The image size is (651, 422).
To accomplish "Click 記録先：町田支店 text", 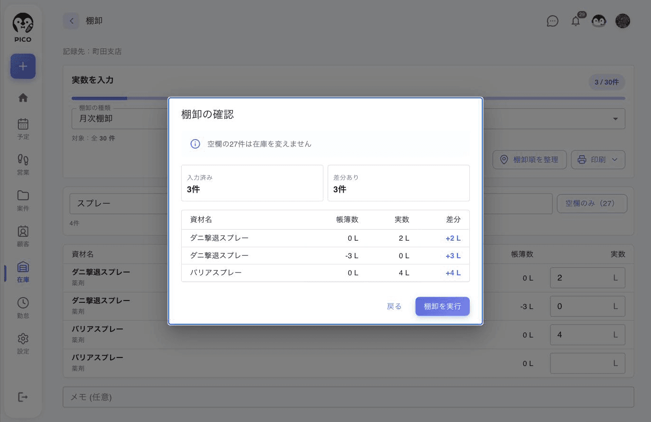I will [93, 51].
